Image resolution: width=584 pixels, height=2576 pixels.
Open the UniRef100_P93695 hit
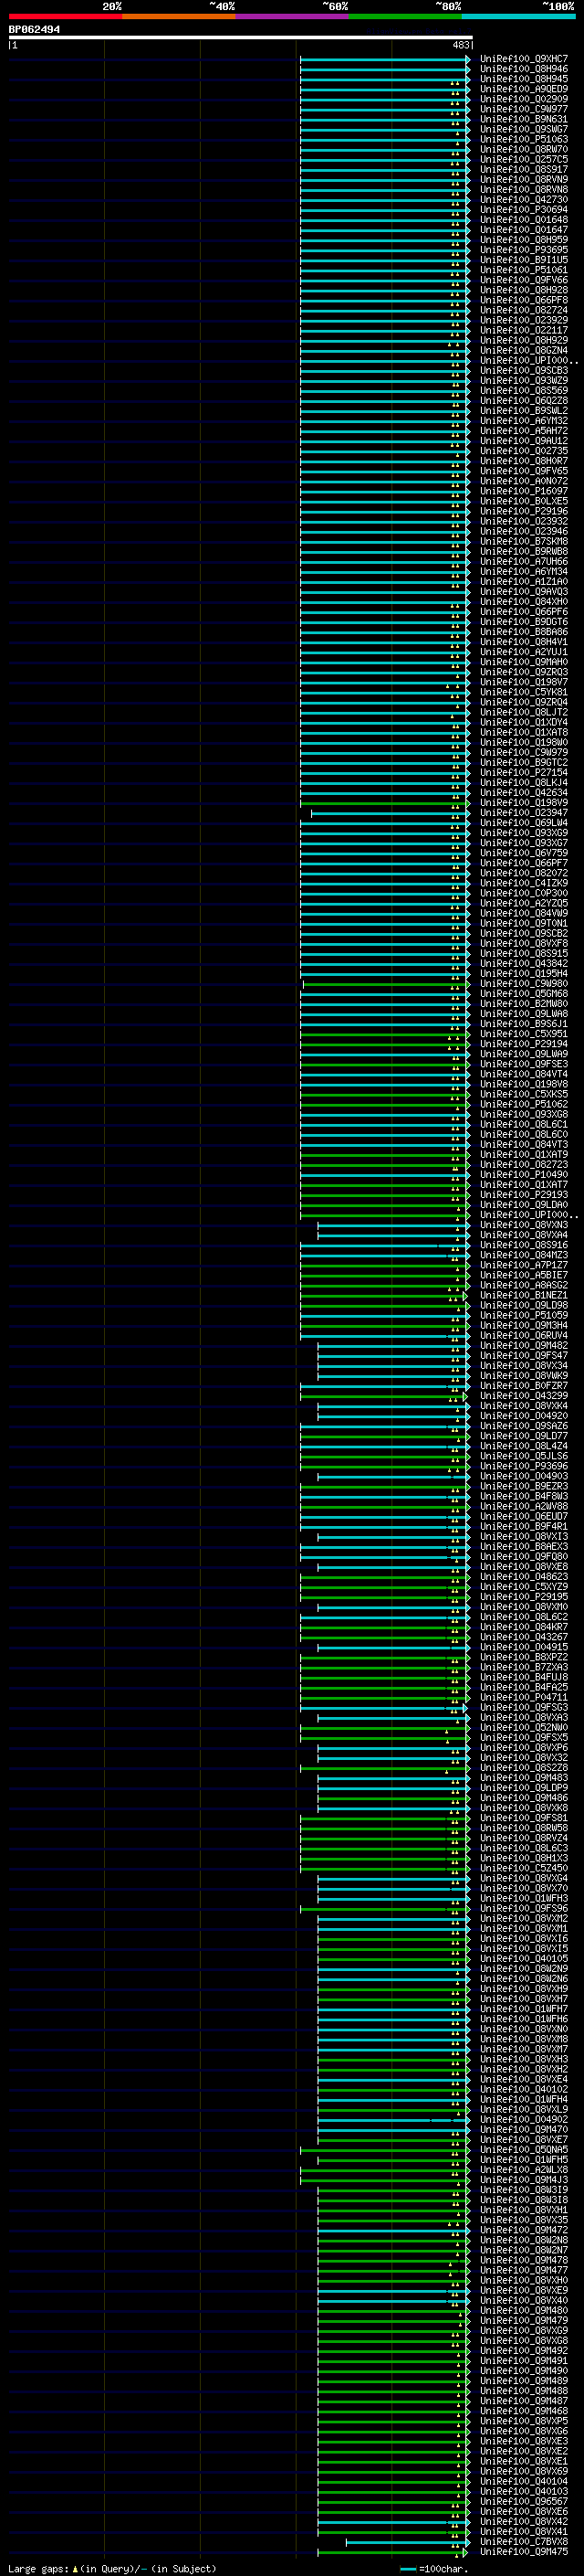pos(524,250)
